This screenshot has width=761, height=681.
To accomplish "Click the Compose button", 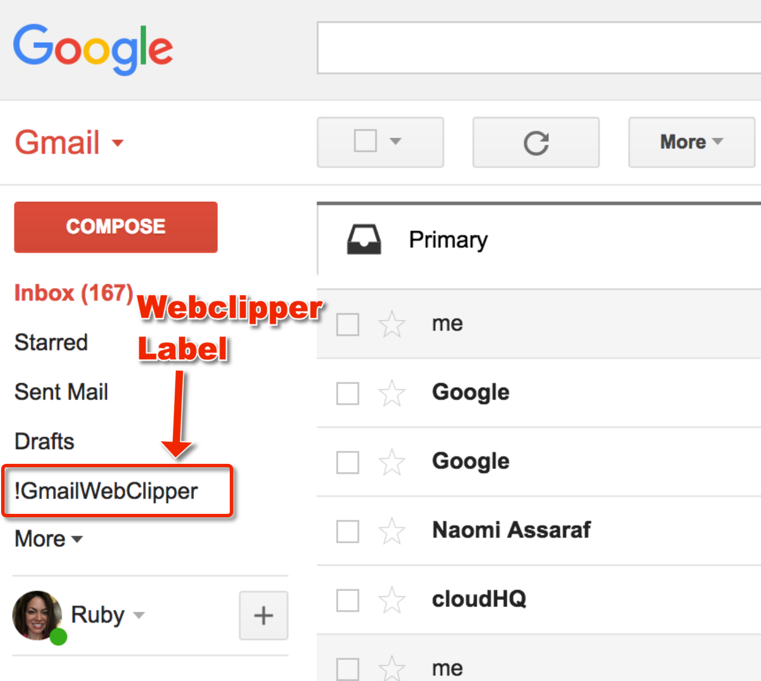I will point(115,227).
